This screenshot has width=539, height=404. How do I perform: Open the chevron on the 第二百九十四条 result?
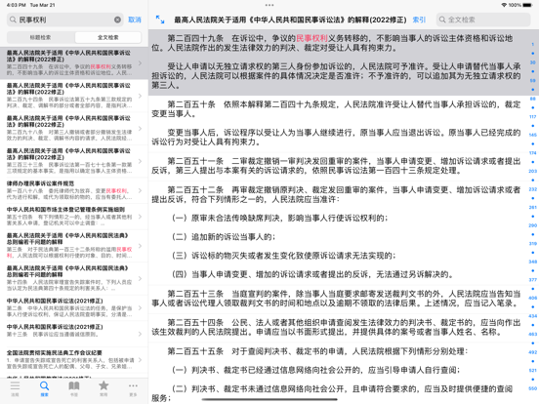tap(140, 96)
